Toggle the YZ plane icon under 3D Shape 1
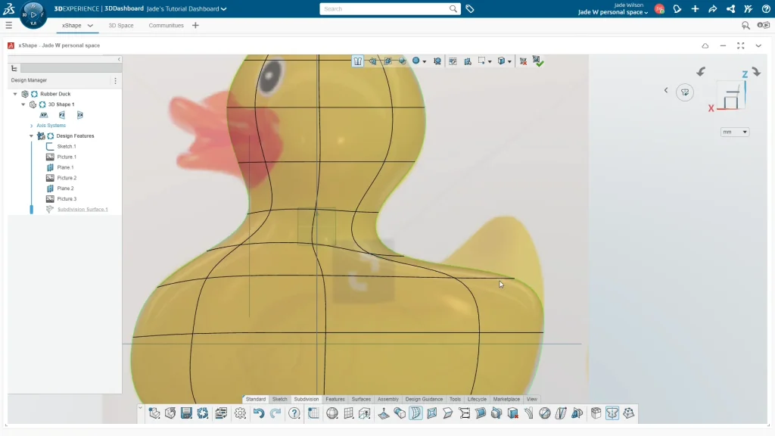 click(62, 115)
